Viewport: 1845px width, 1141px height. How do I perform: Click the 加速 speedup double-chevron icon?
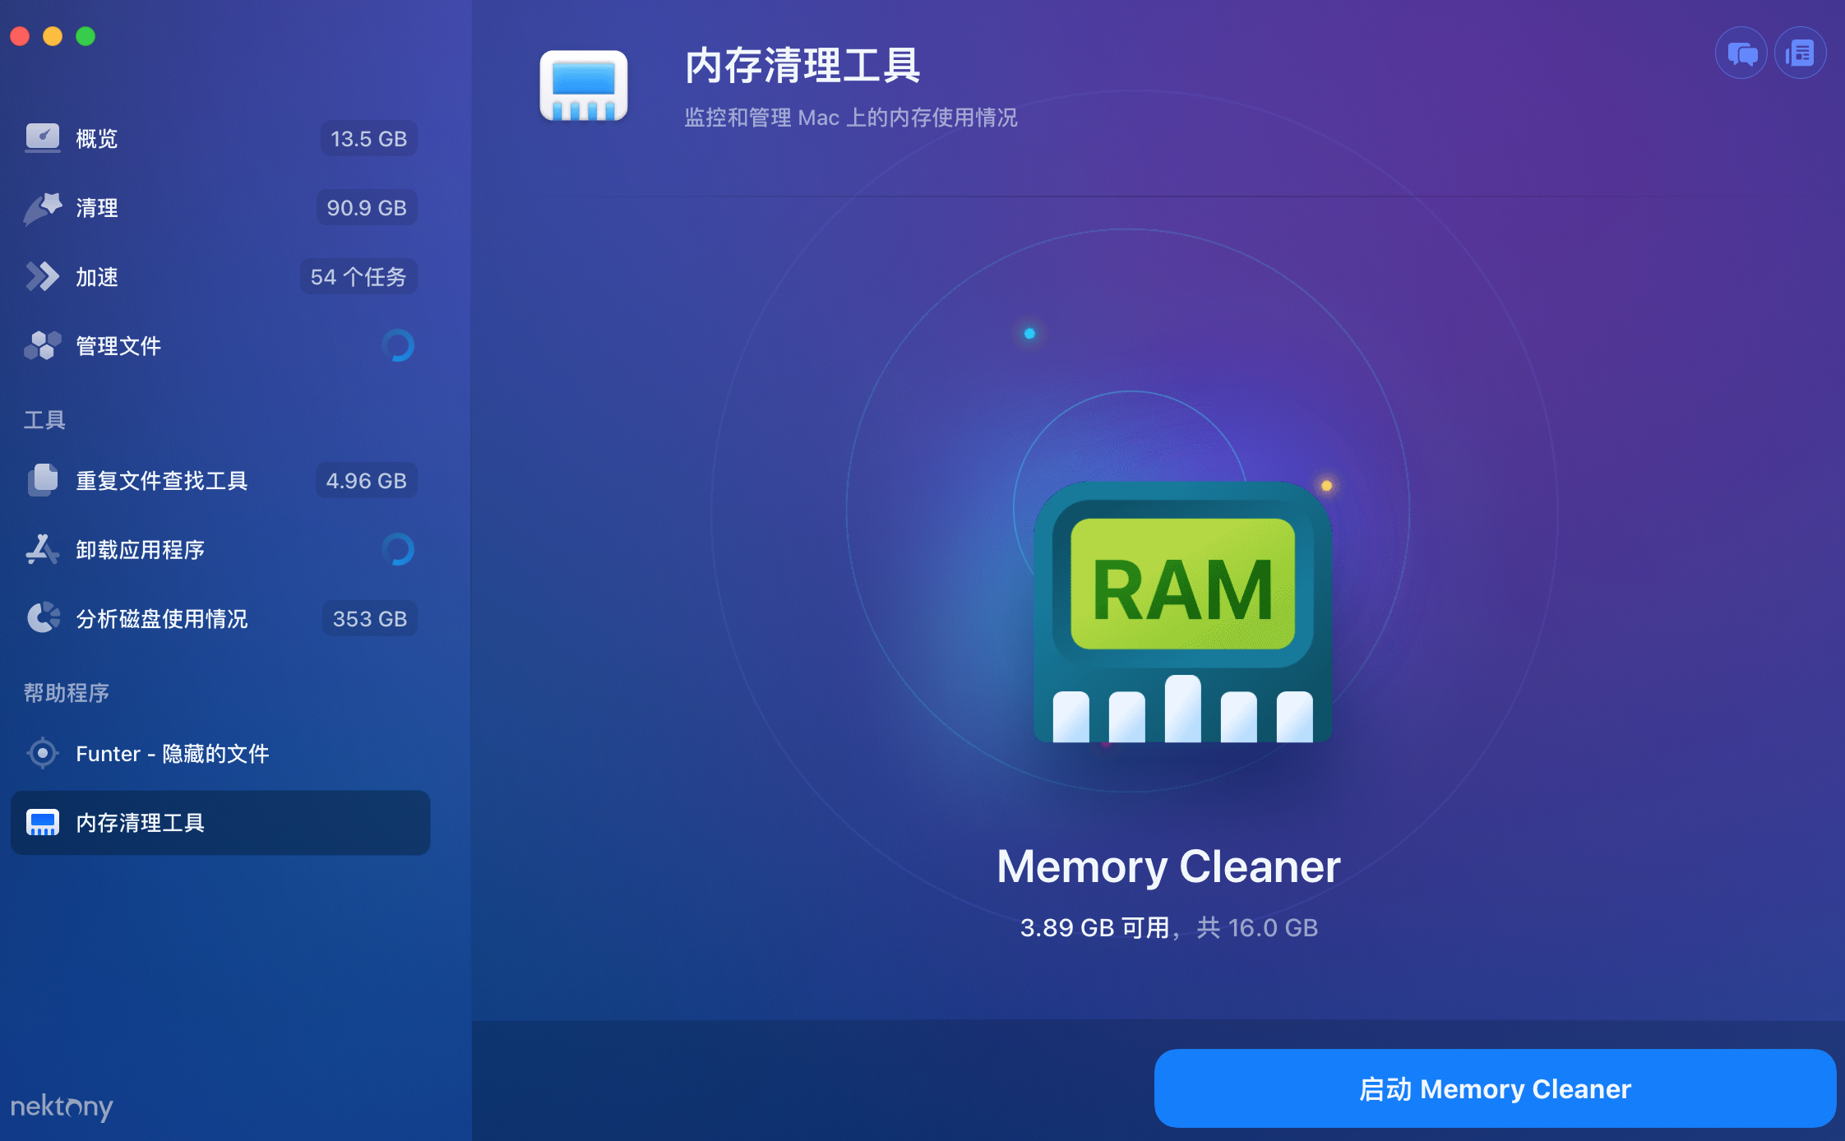42,277
